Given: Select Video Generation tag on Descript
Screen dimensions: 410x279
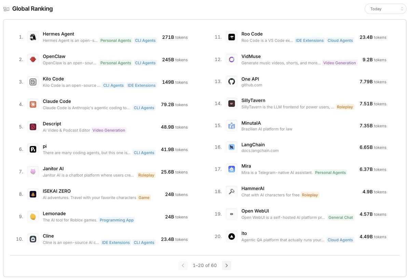Looking at the screenshot, I should pos(109,130).
